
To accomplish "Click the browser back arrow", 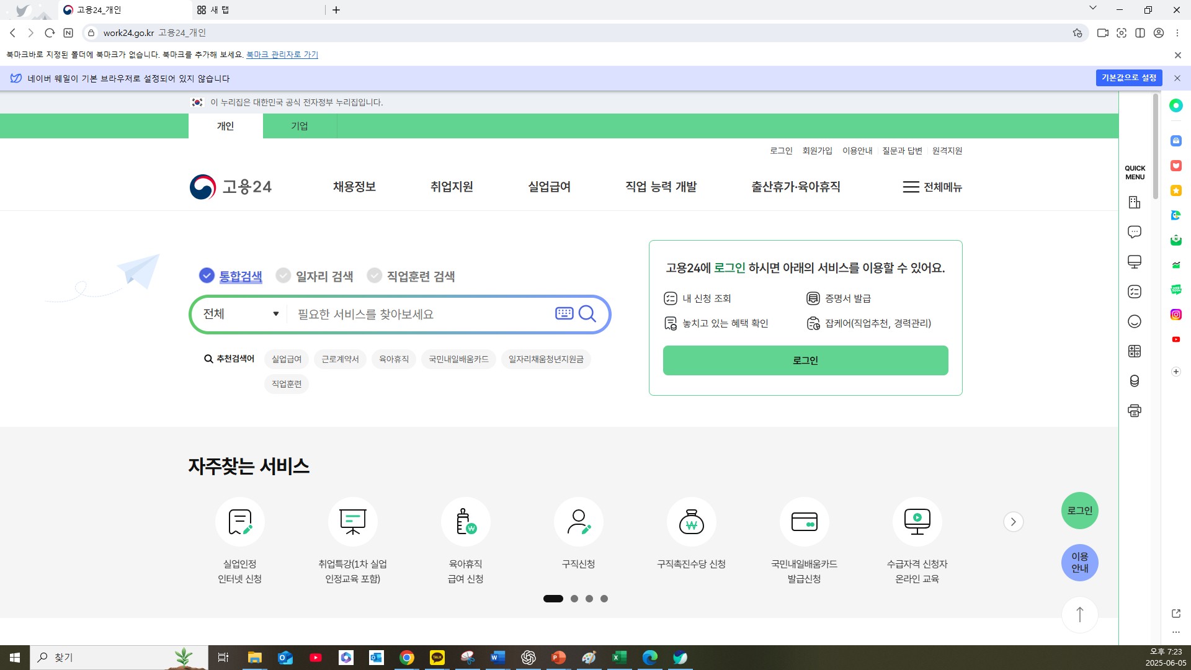I will coord(12,33).
